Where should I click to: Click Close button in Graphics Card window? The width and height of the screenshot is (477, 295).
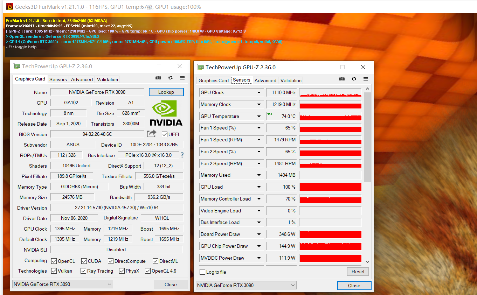pos(171,285)
